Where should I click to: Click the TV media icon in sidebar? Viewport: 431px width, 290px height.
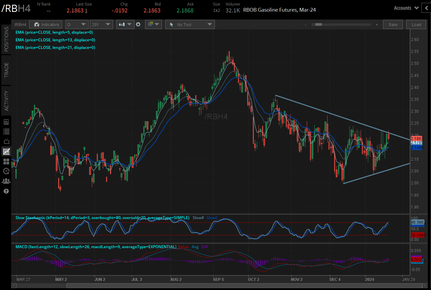click(x=6, y=141)
